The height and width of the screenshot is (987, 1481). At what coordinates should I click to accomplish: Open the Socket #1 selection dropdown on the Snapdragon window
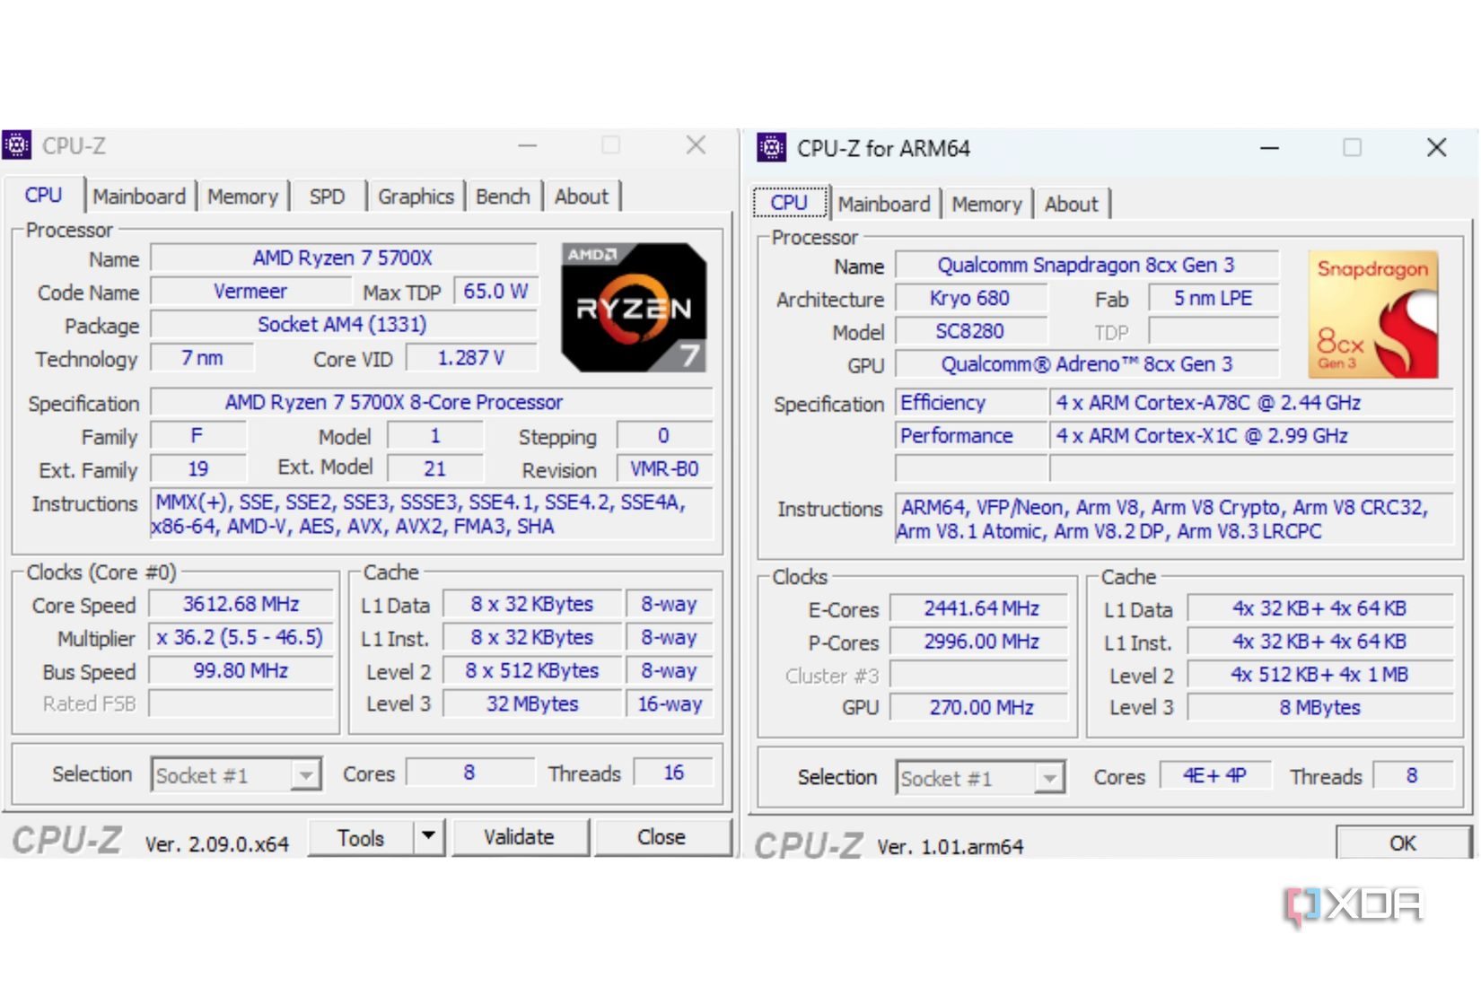point(1048,778)
